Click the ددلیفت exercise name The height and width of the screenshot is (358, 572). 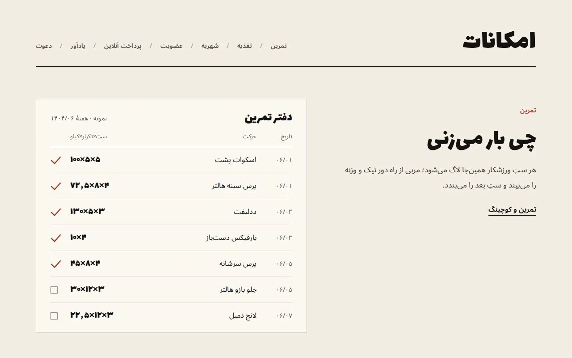[245, 212]
